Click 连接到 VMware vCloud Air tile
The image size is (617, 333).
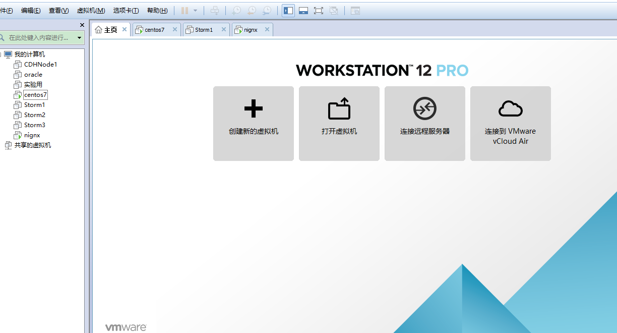click(511, 124)
